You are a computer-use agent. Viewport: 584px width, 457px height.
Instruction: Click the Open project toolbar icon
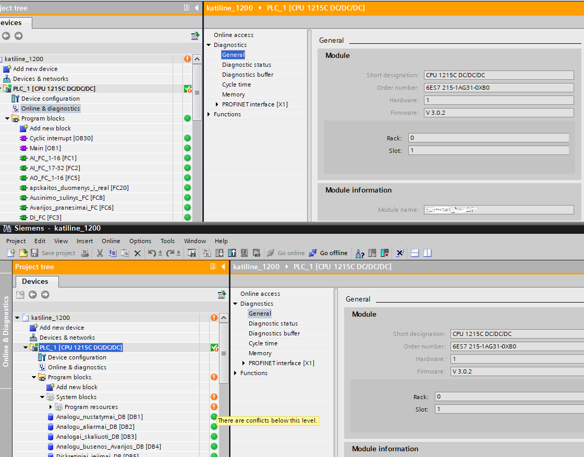click(23, 253)
